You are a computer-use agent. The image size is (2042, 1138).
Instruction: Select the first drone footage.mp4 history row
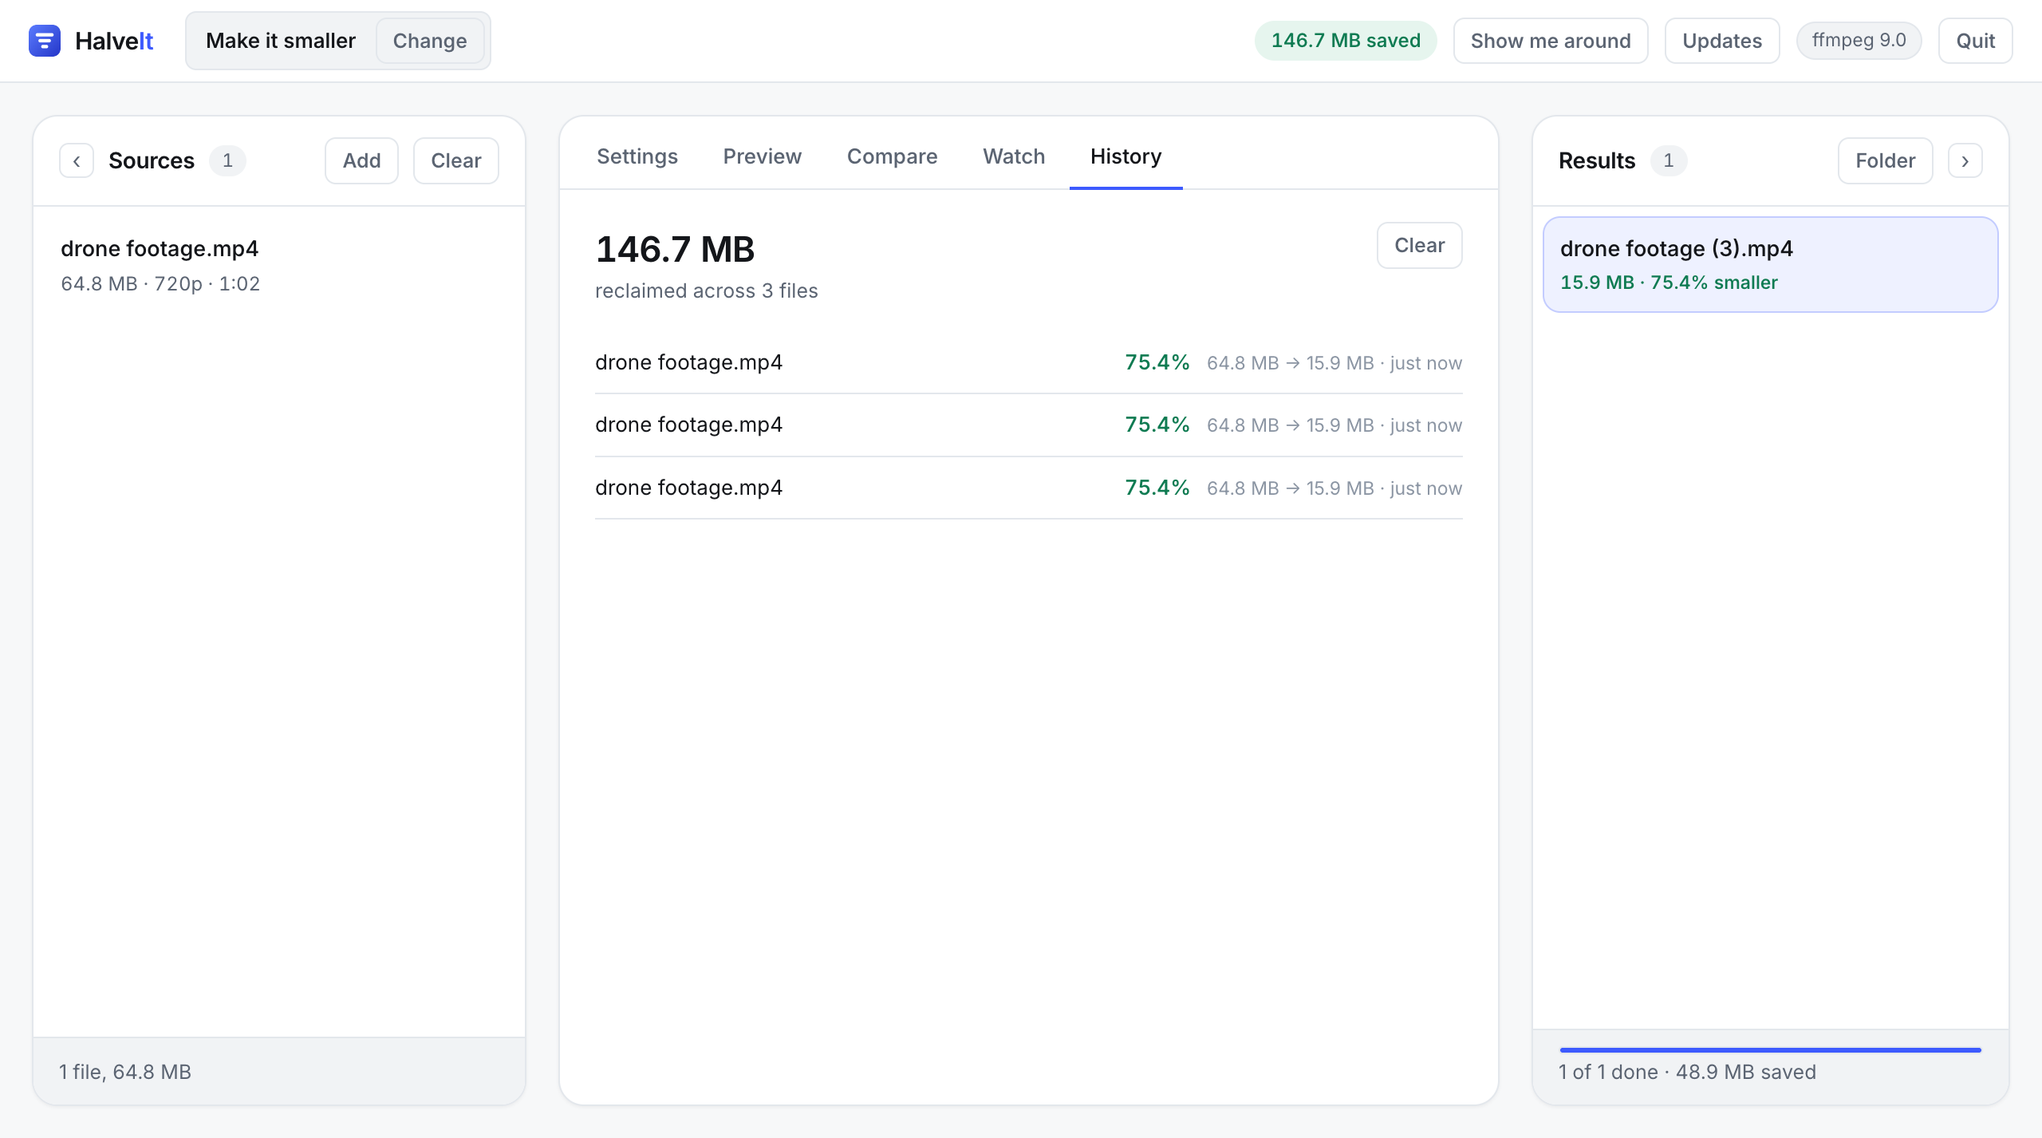(1028, 362)
